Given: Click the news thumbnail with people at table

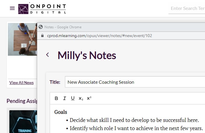Looking at the screenshot, I should tap(23, 39).
